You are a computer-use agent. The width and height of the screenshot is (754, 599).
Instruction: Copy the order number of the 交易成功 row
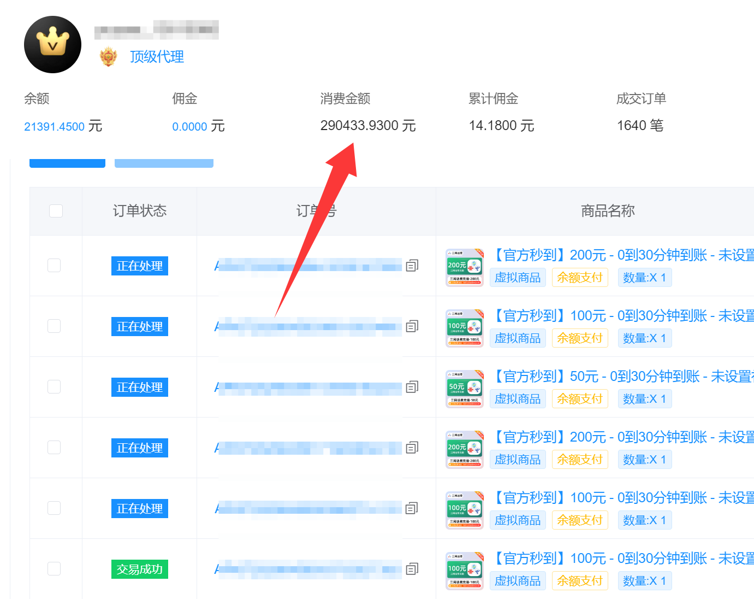click(412, 569)
